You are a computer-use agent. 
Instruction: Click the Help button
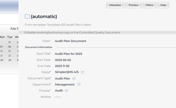pos(163,5)
